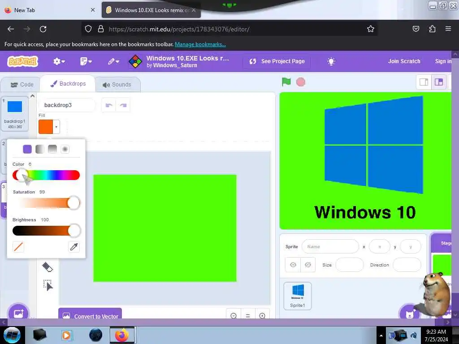
Task: Click the sprite x field
Action: coord(380,247)
